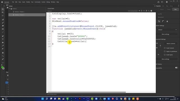The height and width of the screenshot is (101, 180).
Task: Select the Zoom tool in tools panel
Action: 3,56
